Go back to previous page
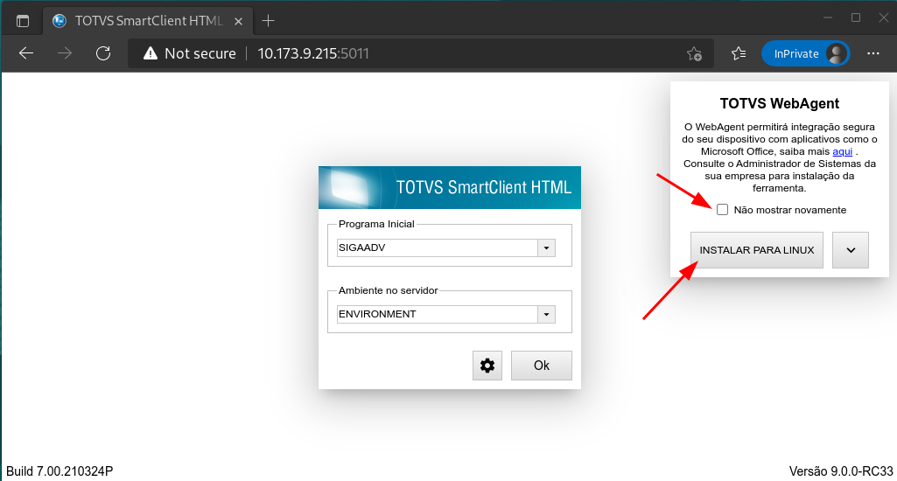 (26, 53)
